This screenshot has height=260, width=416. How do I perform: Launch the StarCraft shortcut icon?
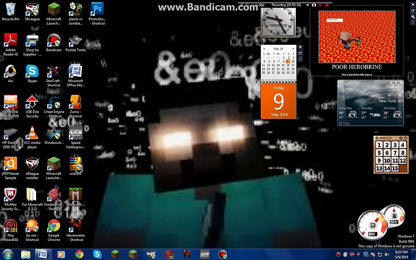click(54, 75)
